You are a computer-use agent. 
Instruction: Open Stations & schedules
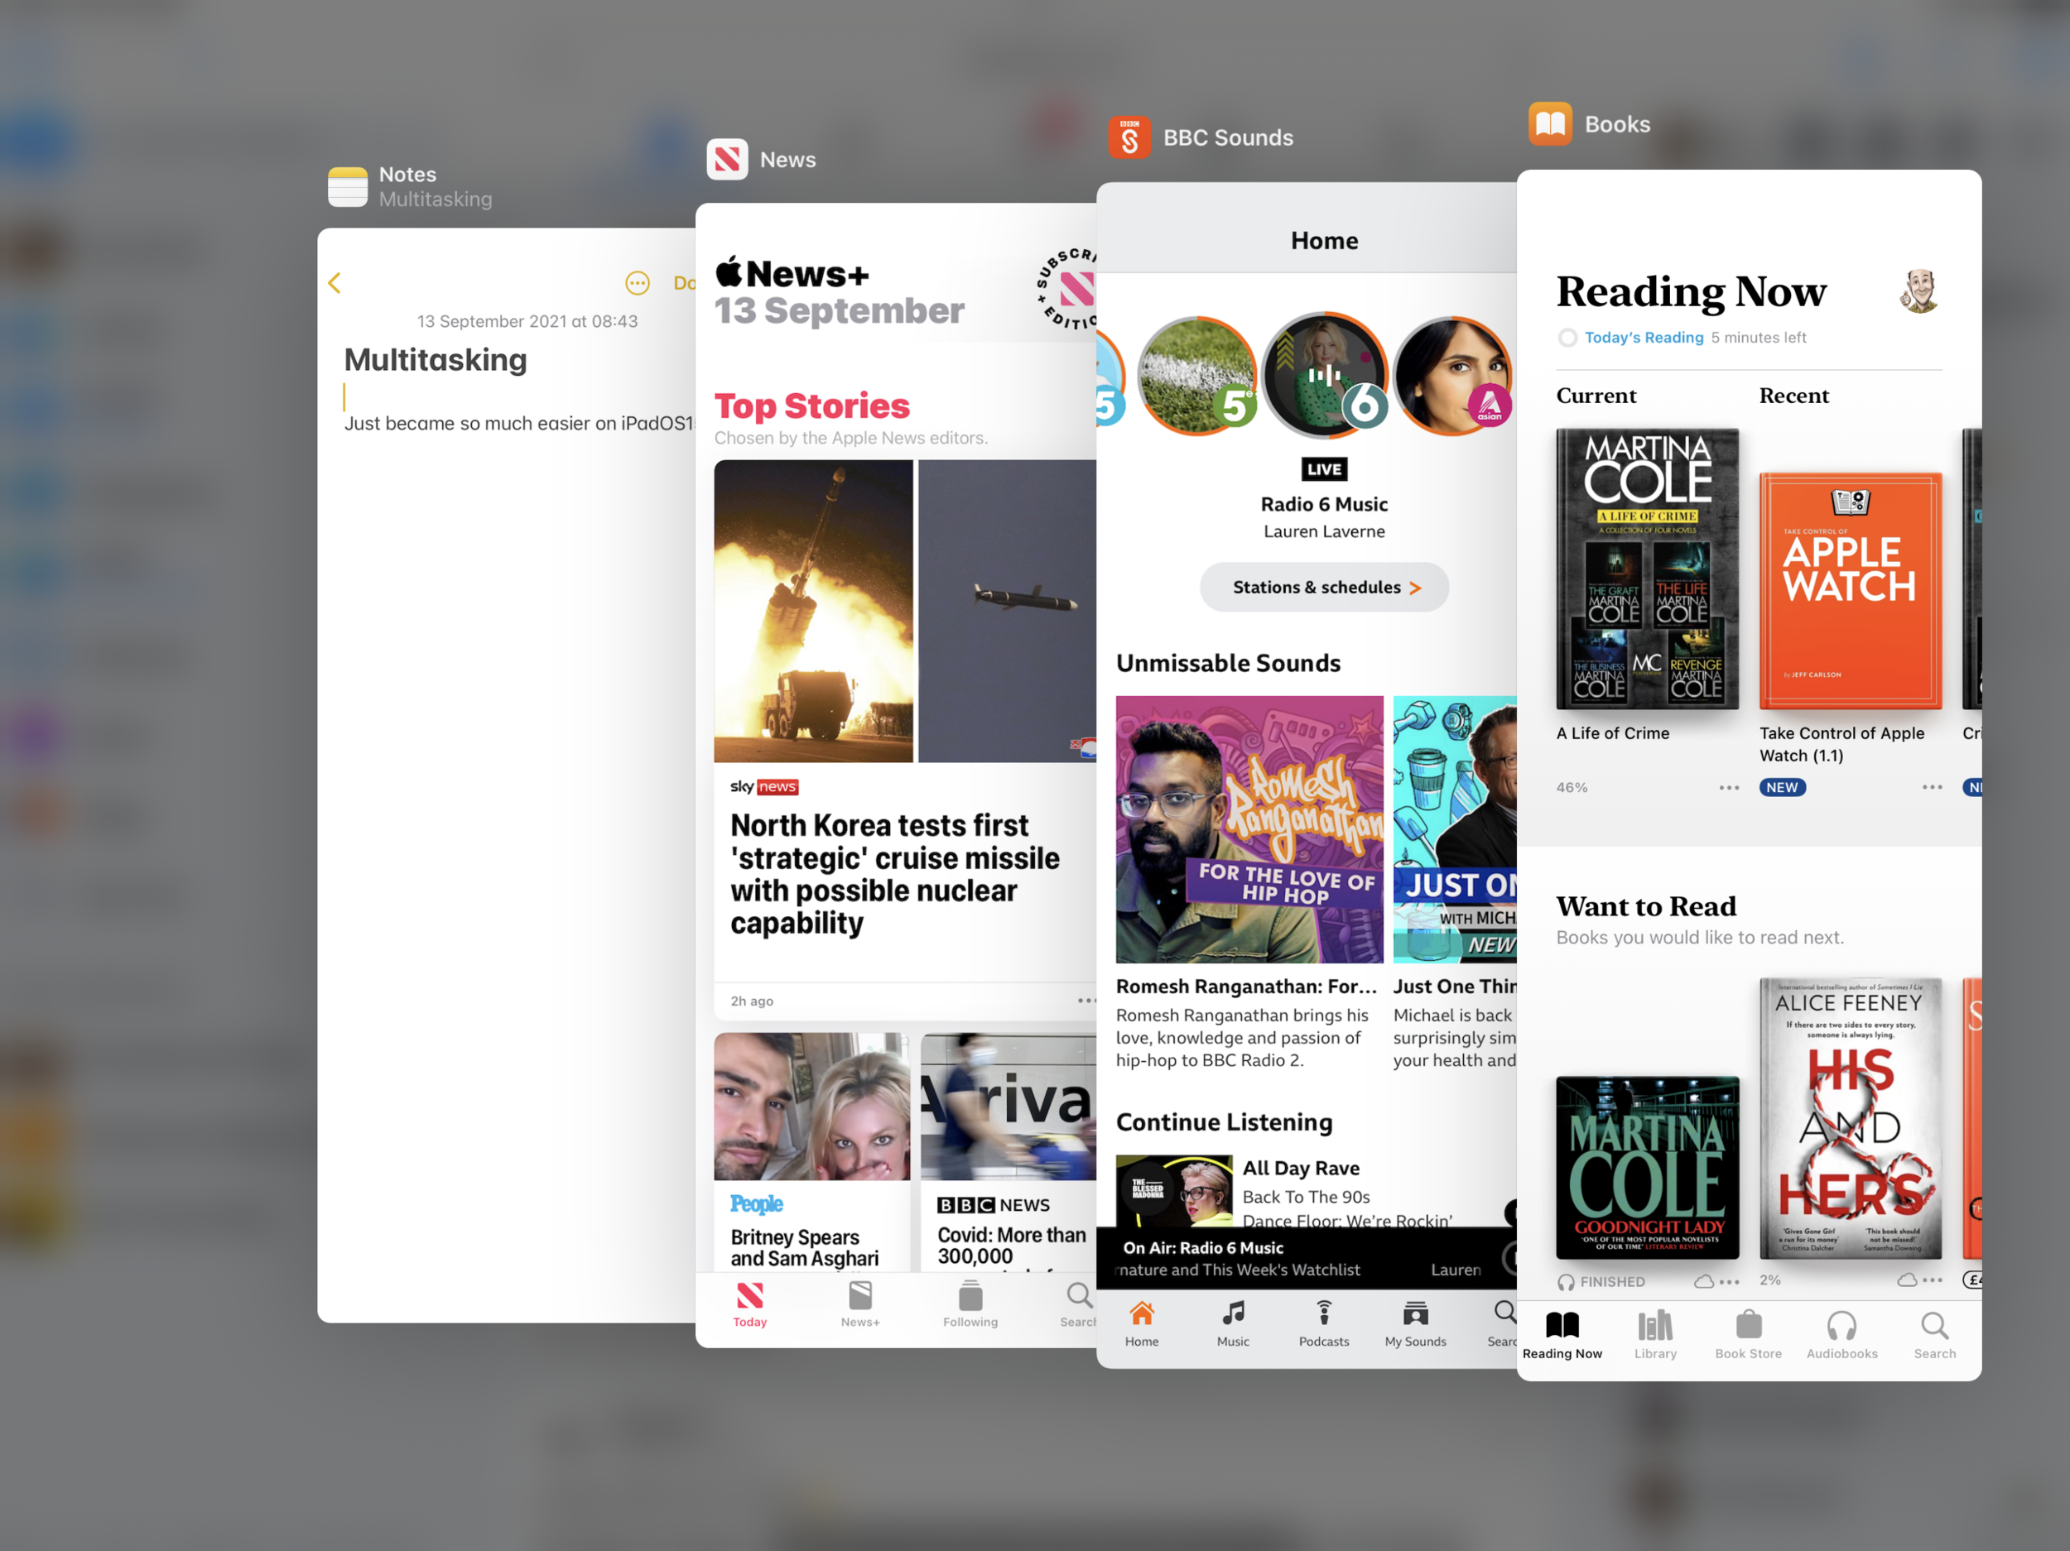[x=1324, y=588]
